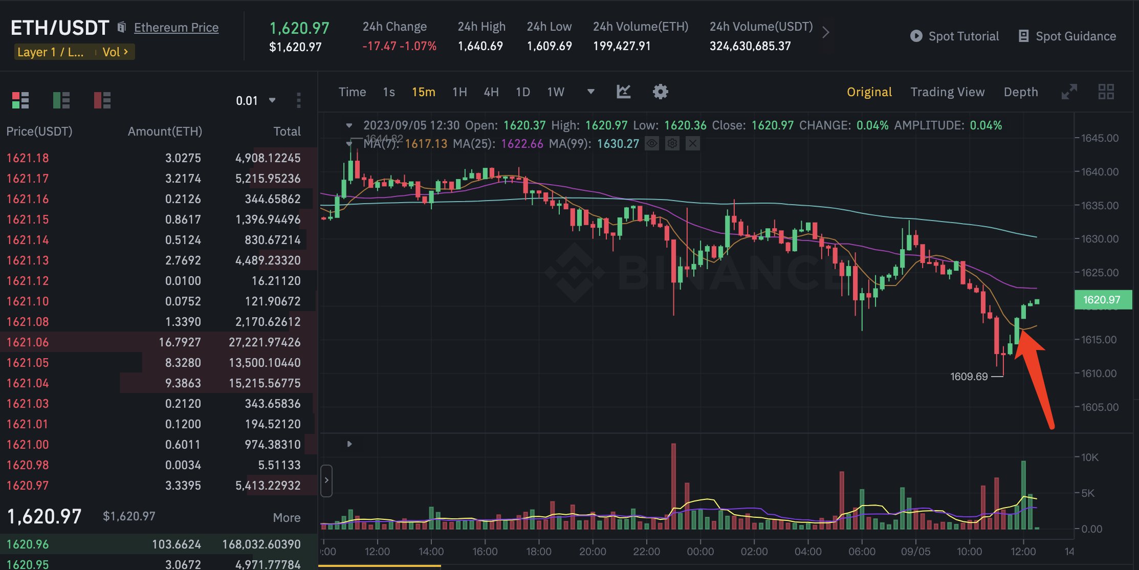Image resolution: width=1139 pixels, height=570 pixels.
Task: Open the multi-chart grid layout icon
Action: tap(1106, 92)
